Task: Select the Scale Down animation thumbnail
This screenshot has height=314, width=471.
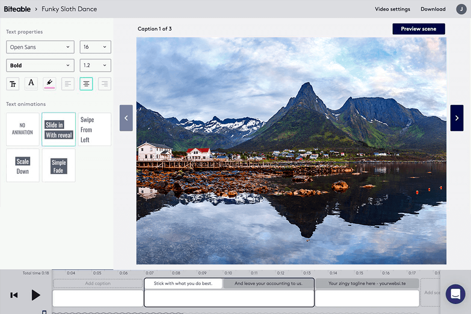Action: click(x=22, y=165)
